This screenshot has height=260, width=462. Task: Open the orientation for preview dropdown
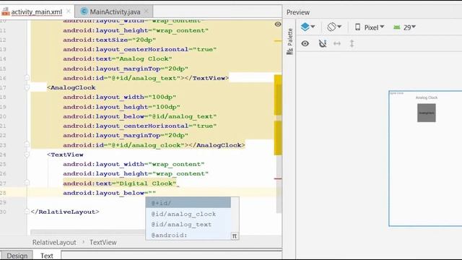click(x=334, y=27)
